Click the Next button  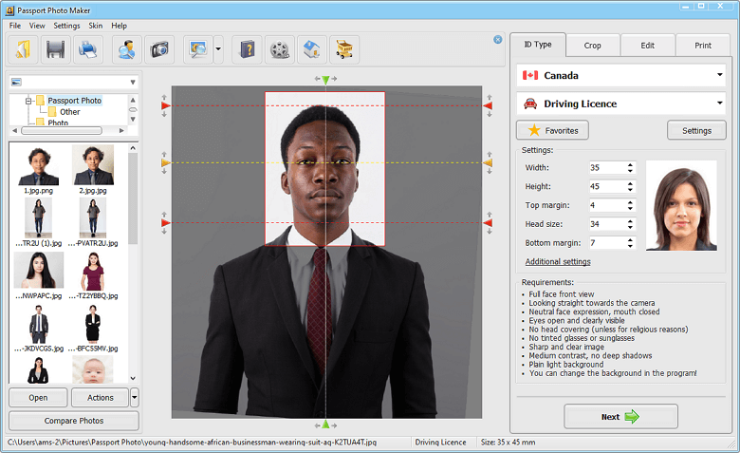pyautogui.click(x=620, y=417)
